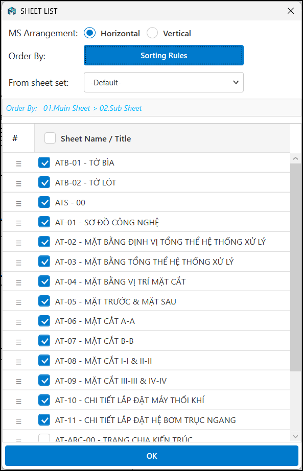Click the drag handle of row ATB-01
Image resolution: width=303 pixels, height=471 pixels.
(x=18, y=163)
